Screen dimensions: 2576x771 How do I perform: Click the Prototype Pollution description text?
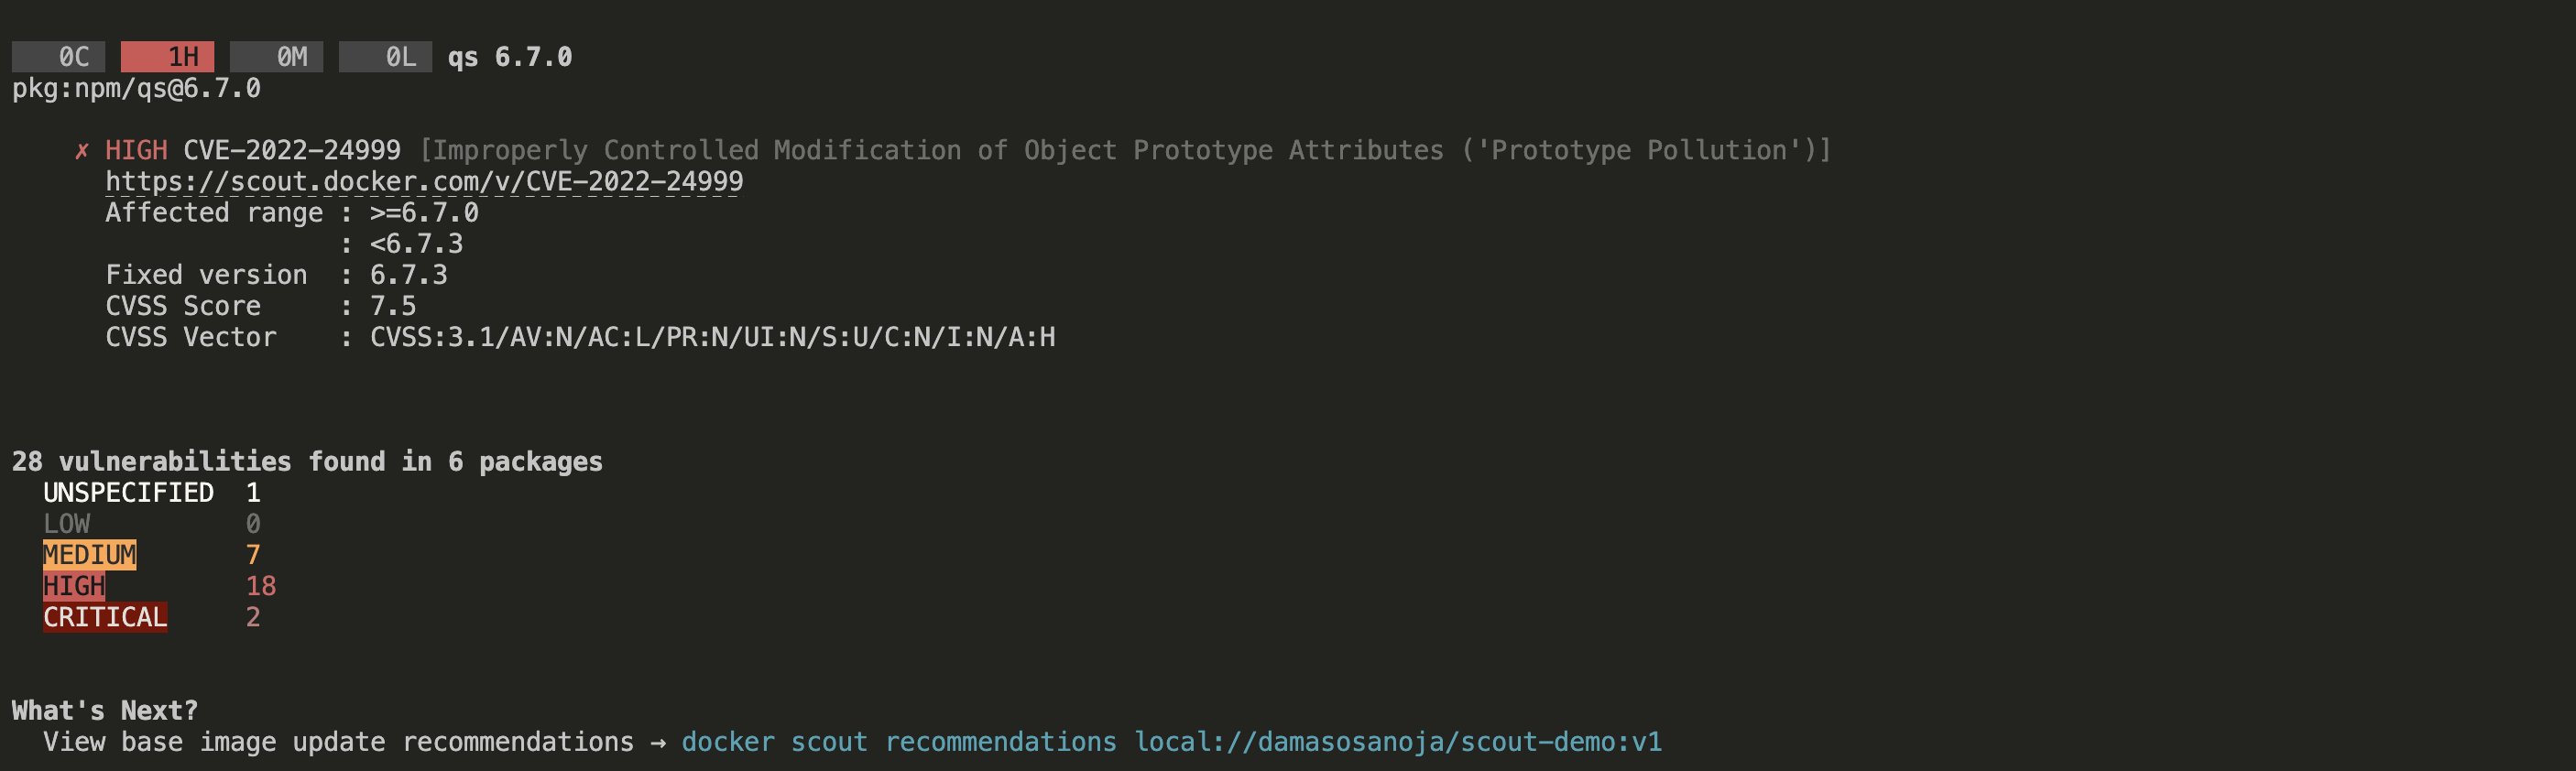(x=1125, y=151)
